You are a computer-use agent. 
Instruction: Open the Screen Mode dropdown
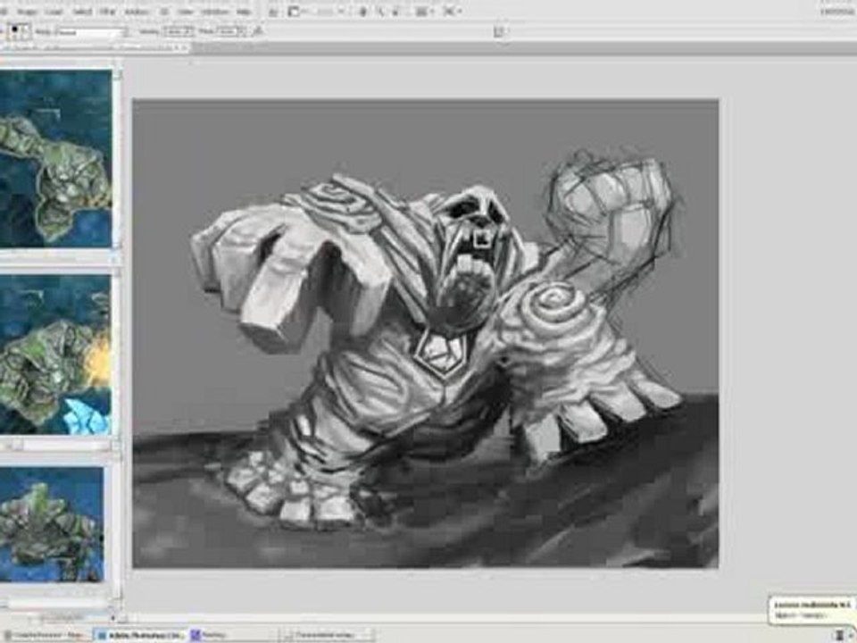click(x=451, y=12)
